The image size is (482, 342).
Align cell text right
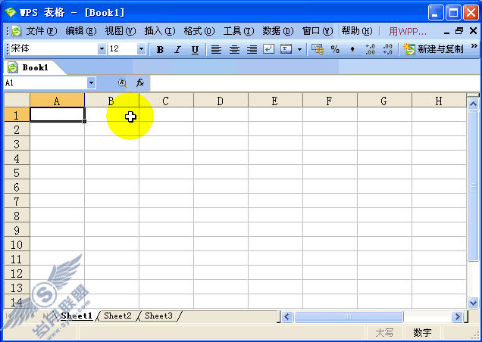[x=252, y=49]
